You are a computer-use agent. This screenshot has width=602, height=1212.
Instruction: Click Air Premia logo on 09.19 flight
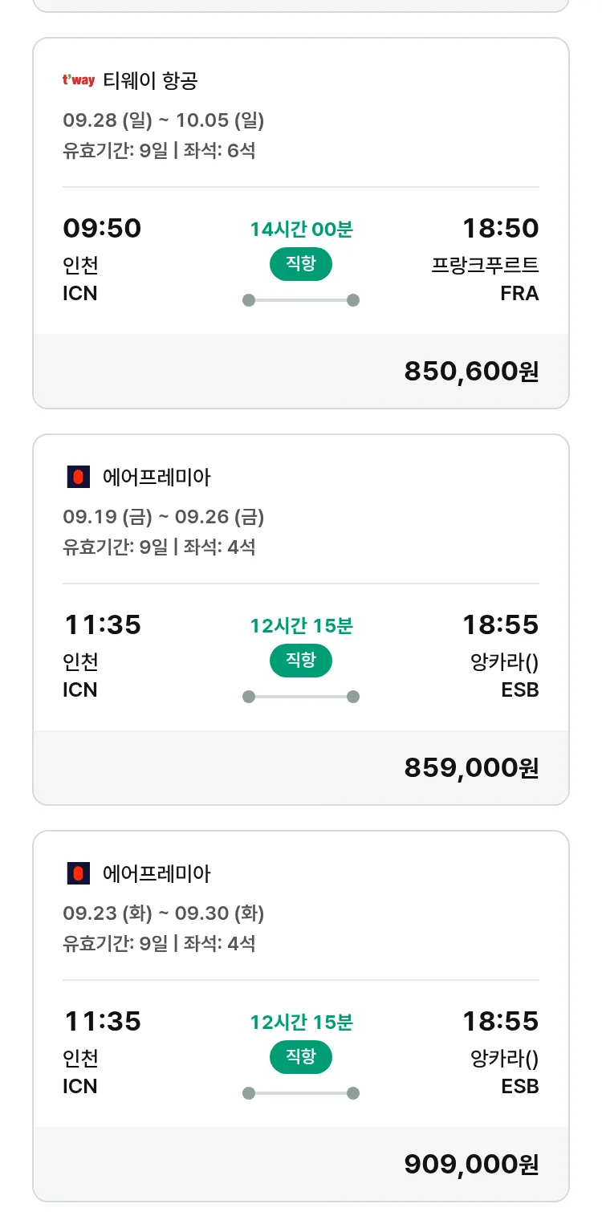(x=78, y=478)
